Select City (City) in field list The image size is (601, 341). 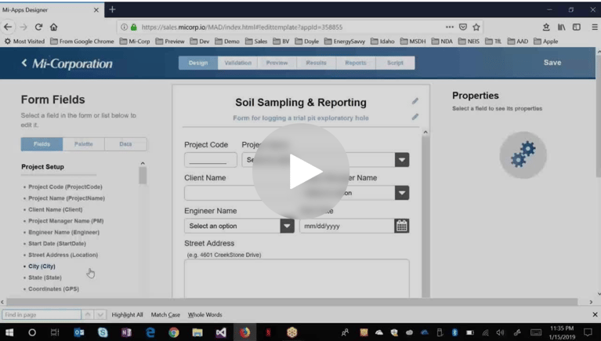(x=42, y=267)
